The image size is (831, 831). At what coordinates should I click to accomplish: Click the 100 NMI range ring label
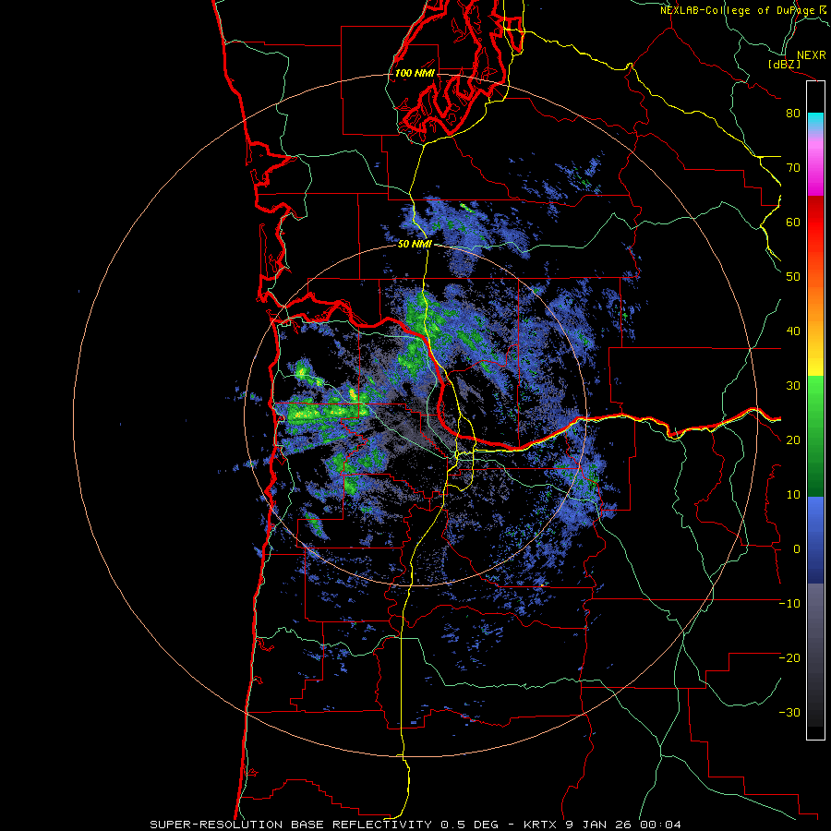(415, 73)
